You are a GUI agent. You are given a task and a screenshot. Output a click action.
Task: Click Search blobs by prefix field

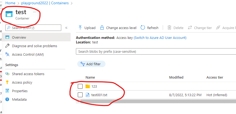tap(156, 51)
